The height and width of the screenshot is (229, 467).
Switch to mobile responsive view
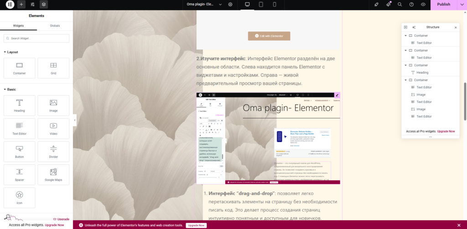coord(275,5)
